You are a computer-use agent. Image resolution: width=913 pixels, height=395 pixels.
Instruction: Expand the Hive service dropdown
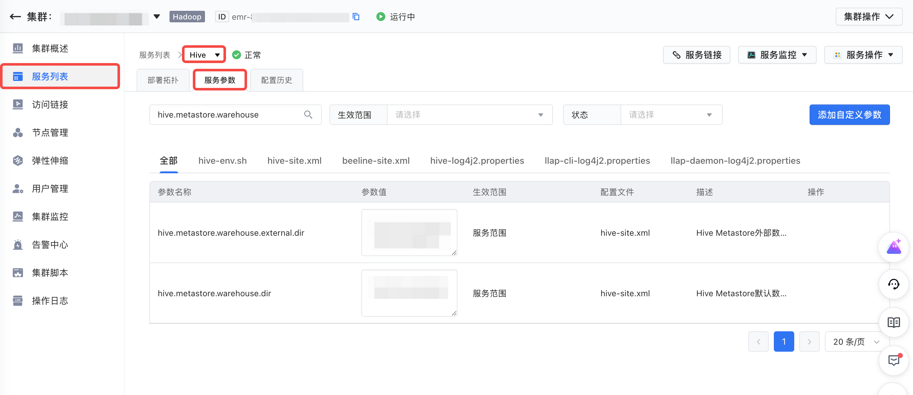(204, 55)
